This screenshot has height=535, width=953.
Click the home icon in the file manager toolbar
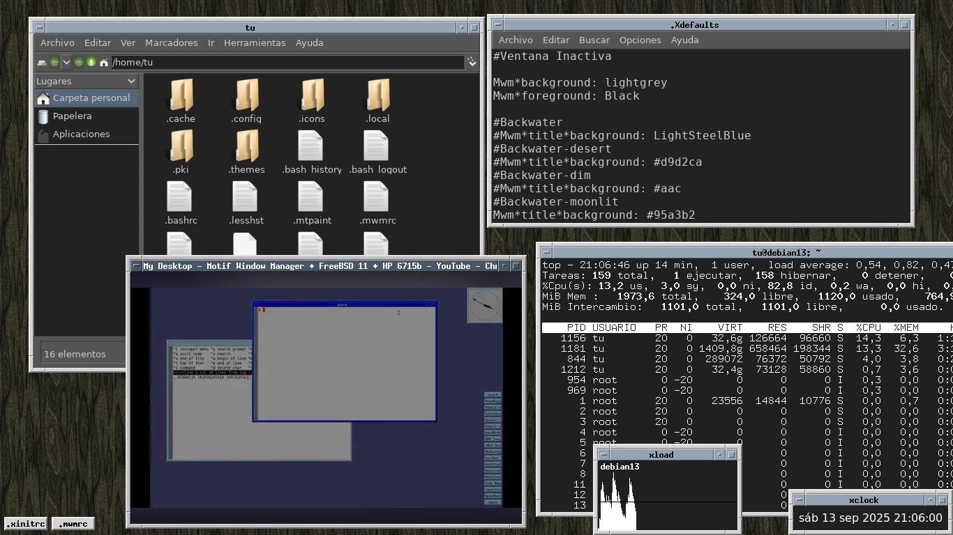click(x=104, y=62)
